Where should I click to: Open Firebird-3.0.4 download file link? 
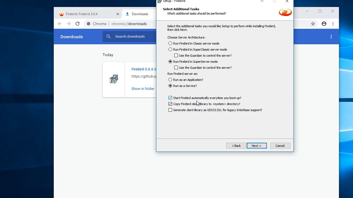click(x=144, y=69)
